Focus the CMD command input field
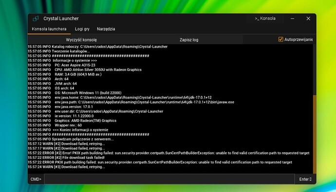The height and width of the screenshot is (192, 336). click(x=169, y=179)
